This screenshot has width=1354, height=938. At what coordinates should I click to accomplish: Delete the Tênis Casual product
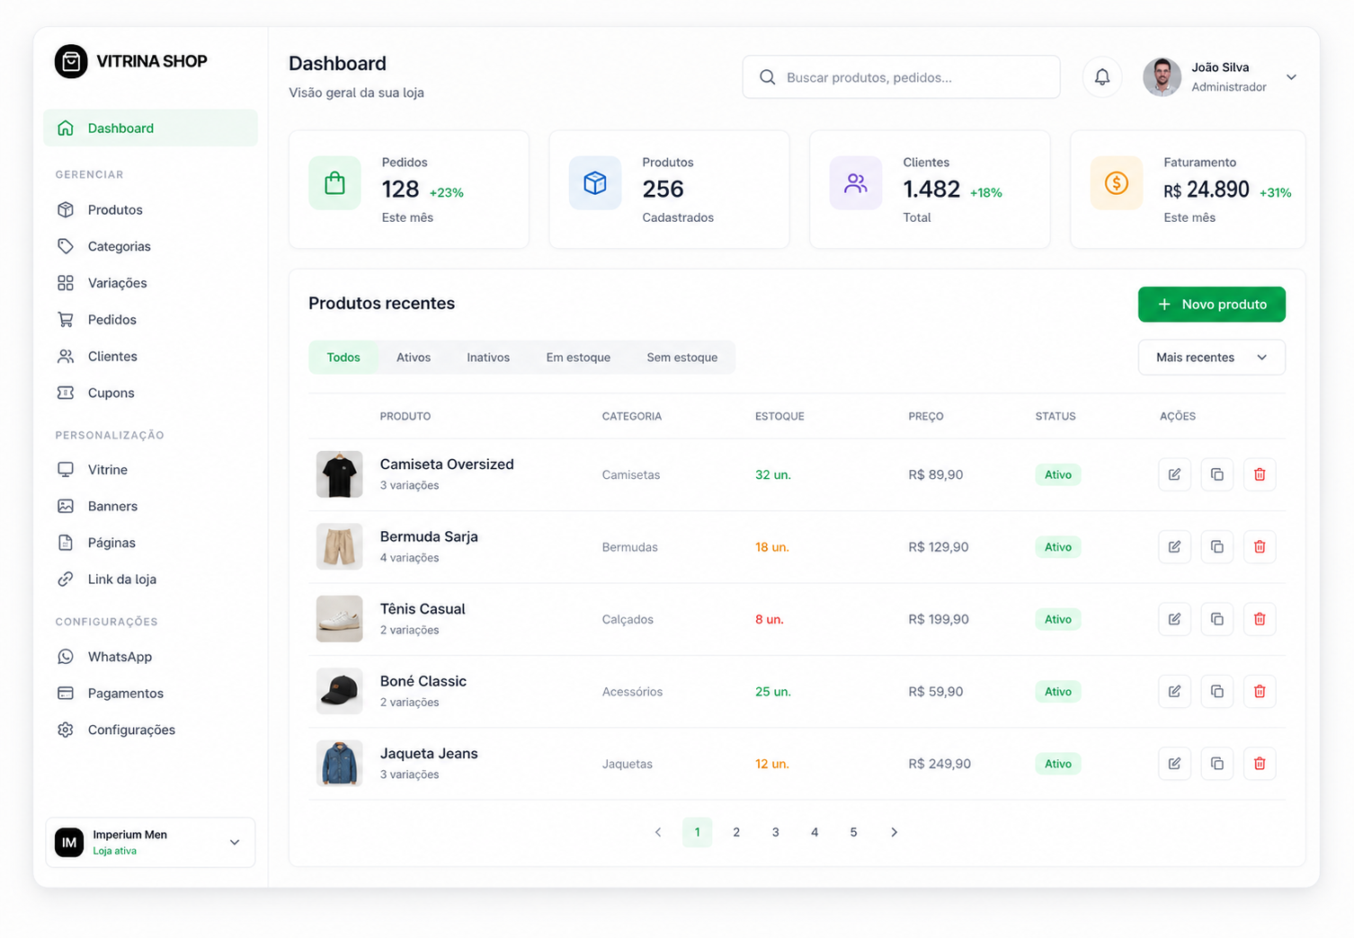pos(1260,619)
